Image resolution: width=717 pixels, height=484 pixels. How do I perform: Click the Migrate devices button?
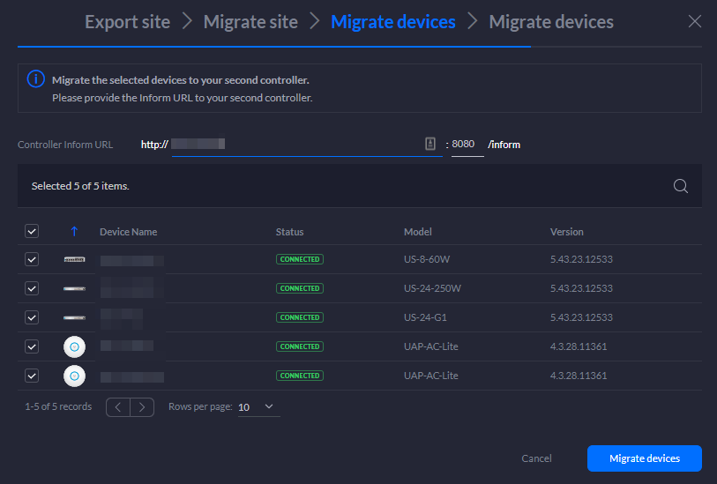(x=644, y=458)
